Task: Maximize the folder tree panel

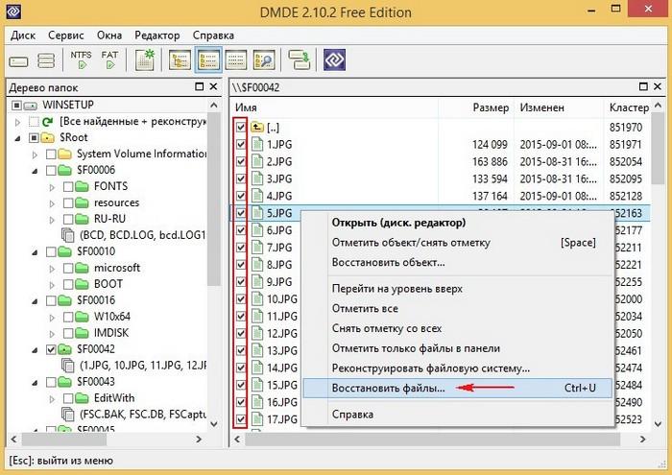Action: pyautogui.click(x=200, y=87)
